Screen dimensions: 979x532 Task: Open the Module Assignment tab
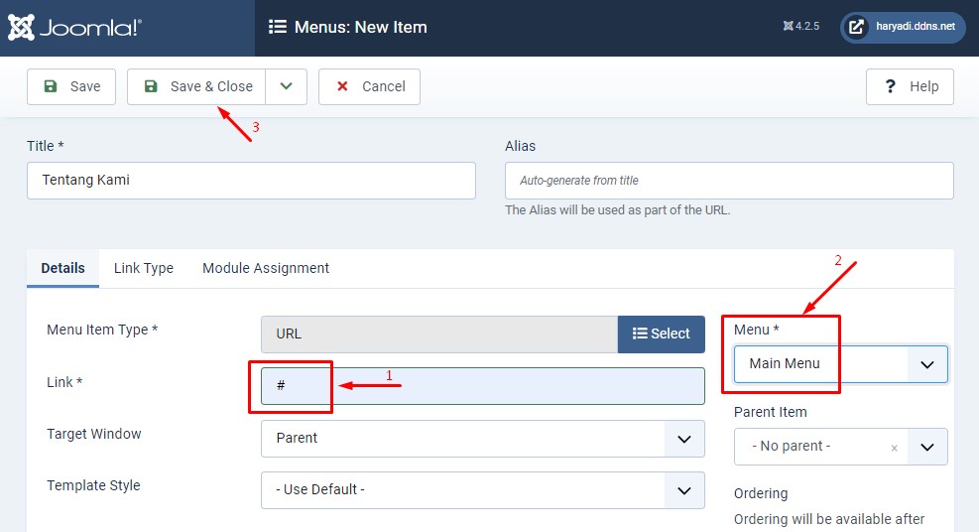(266, 268)
